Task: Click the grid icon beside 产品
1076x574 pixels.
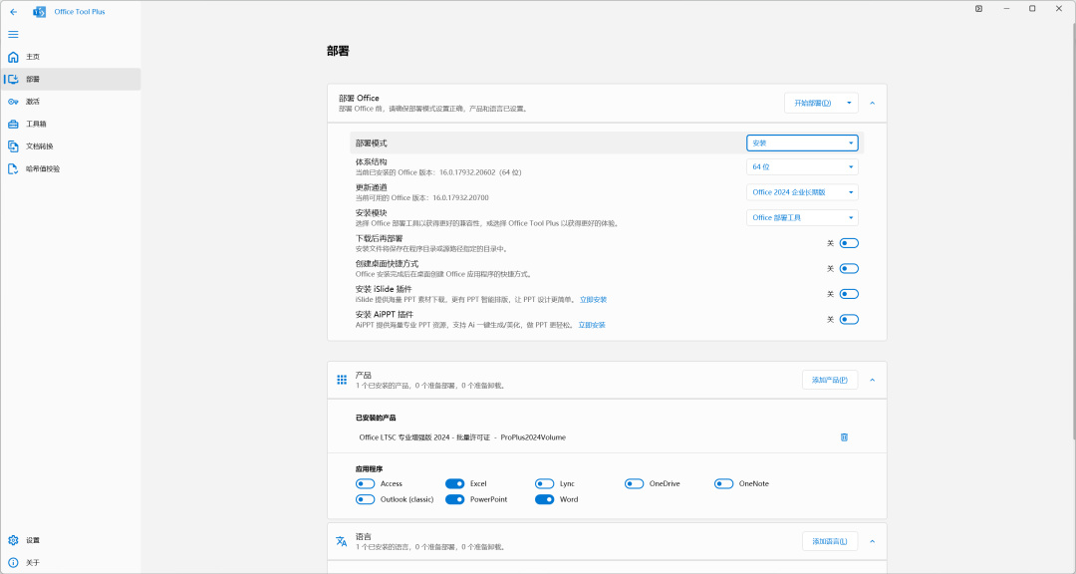Action: click(x=342, y=380)
